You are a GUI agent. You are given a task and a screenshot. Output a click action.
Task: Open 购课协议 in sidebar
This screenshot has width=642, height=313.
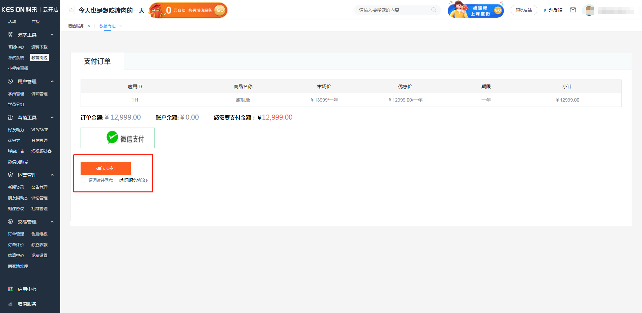coord(16,209)
